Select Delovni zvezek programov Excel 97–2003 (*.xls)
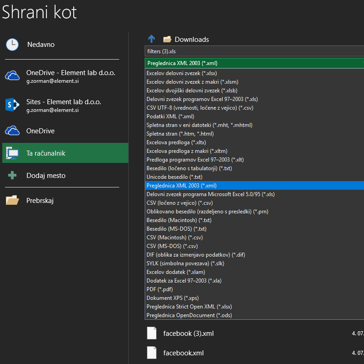Image resolution: width=364 pixels, height=364 pixels. [254, 99]
